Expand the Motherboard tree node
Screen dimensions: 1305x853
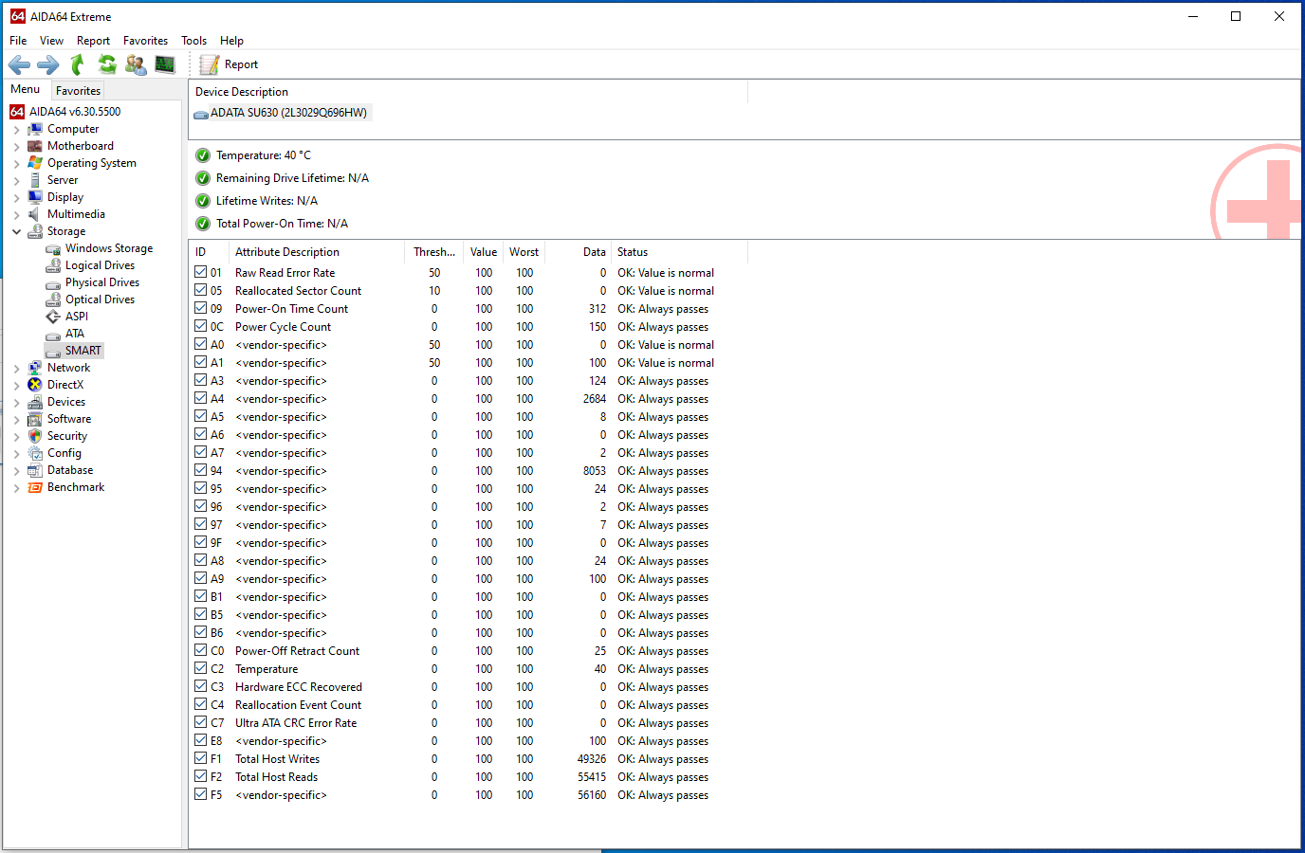pos(16,147)
